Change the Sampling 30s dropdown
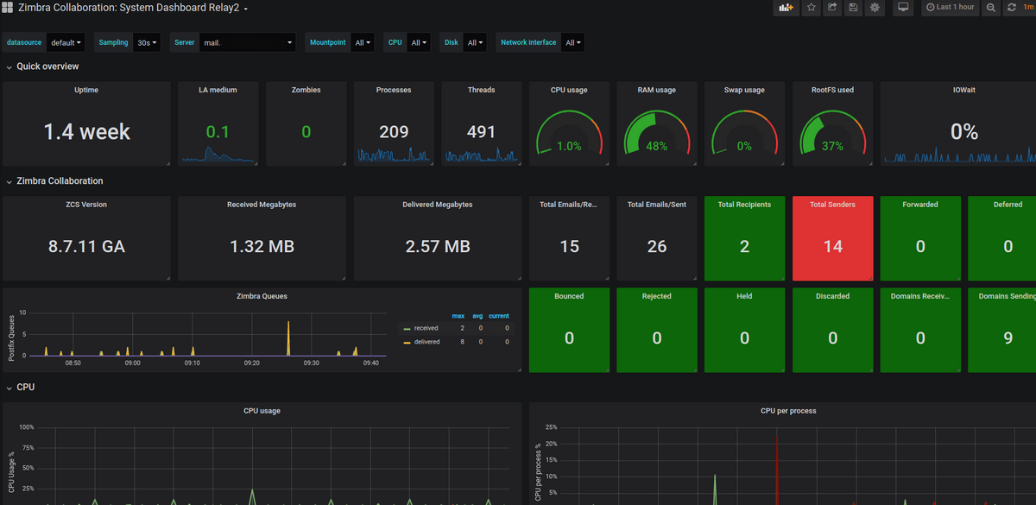 pos(148,42)
